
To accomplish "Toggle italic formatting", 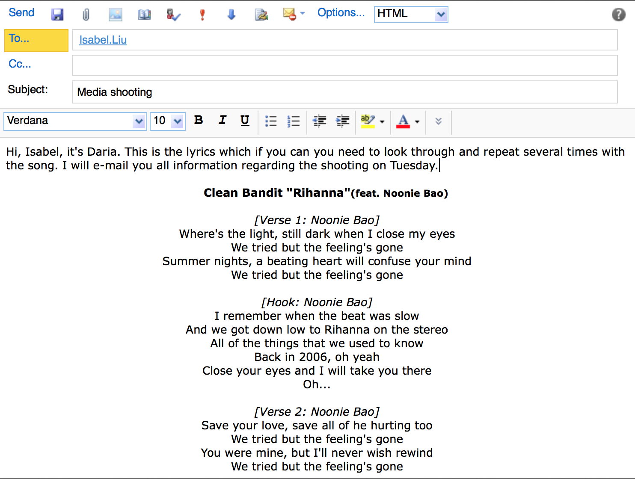I will (x=222, y=120).
